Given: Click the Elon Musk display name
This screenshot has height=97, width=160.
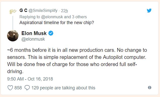Looking at the screenshot, I should (34, 33).
